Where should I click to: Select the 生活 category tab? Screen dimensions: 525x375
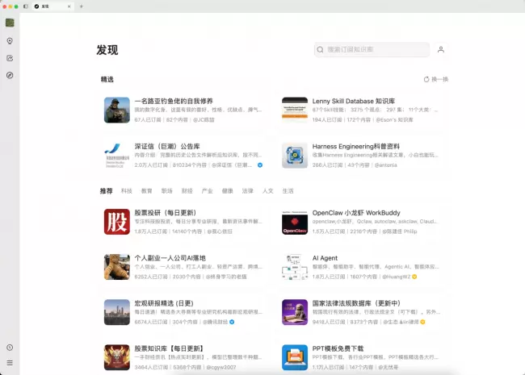tap(288, 191)
